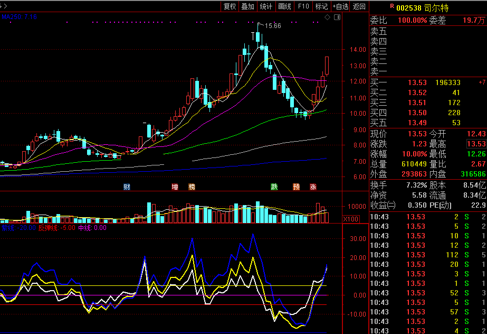Viewport: 487px width, 334px height.
Task: Open the 涨 event marker on chart
Action: 313,187
